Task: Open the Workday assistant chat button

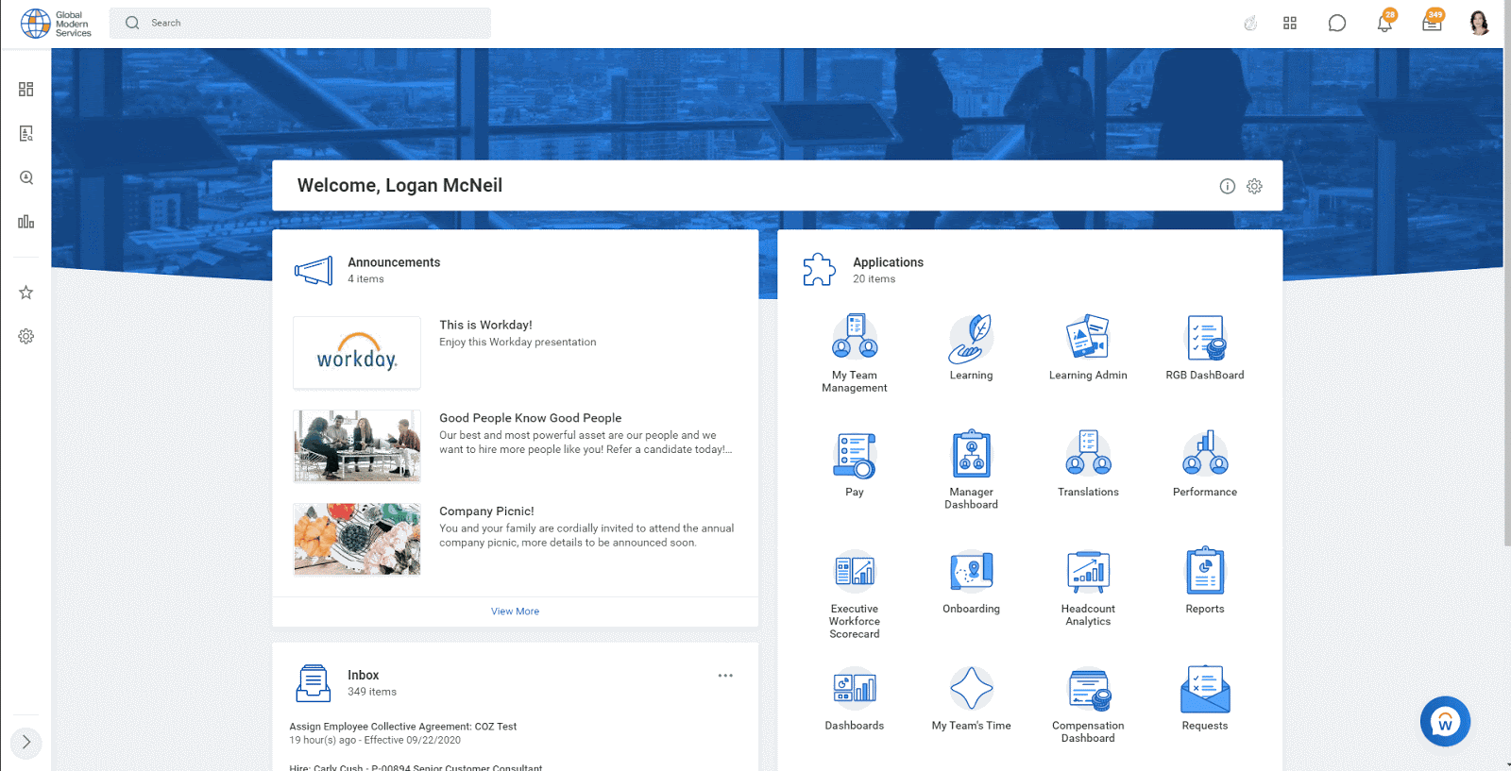Action: click(1445, 722)
